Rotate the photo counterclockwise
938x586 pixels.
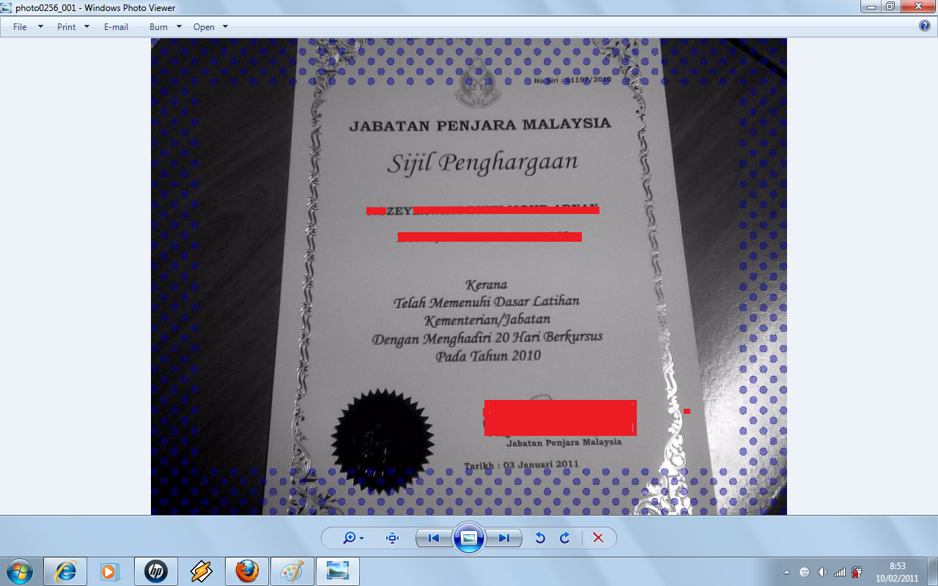click(x=540, y=538)
